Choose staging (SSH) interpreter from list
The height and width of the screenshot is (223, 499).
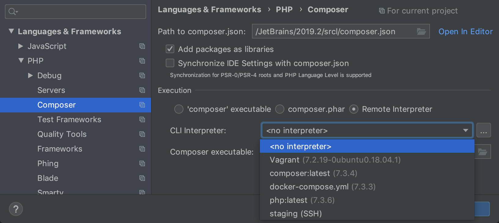(367, 214)
